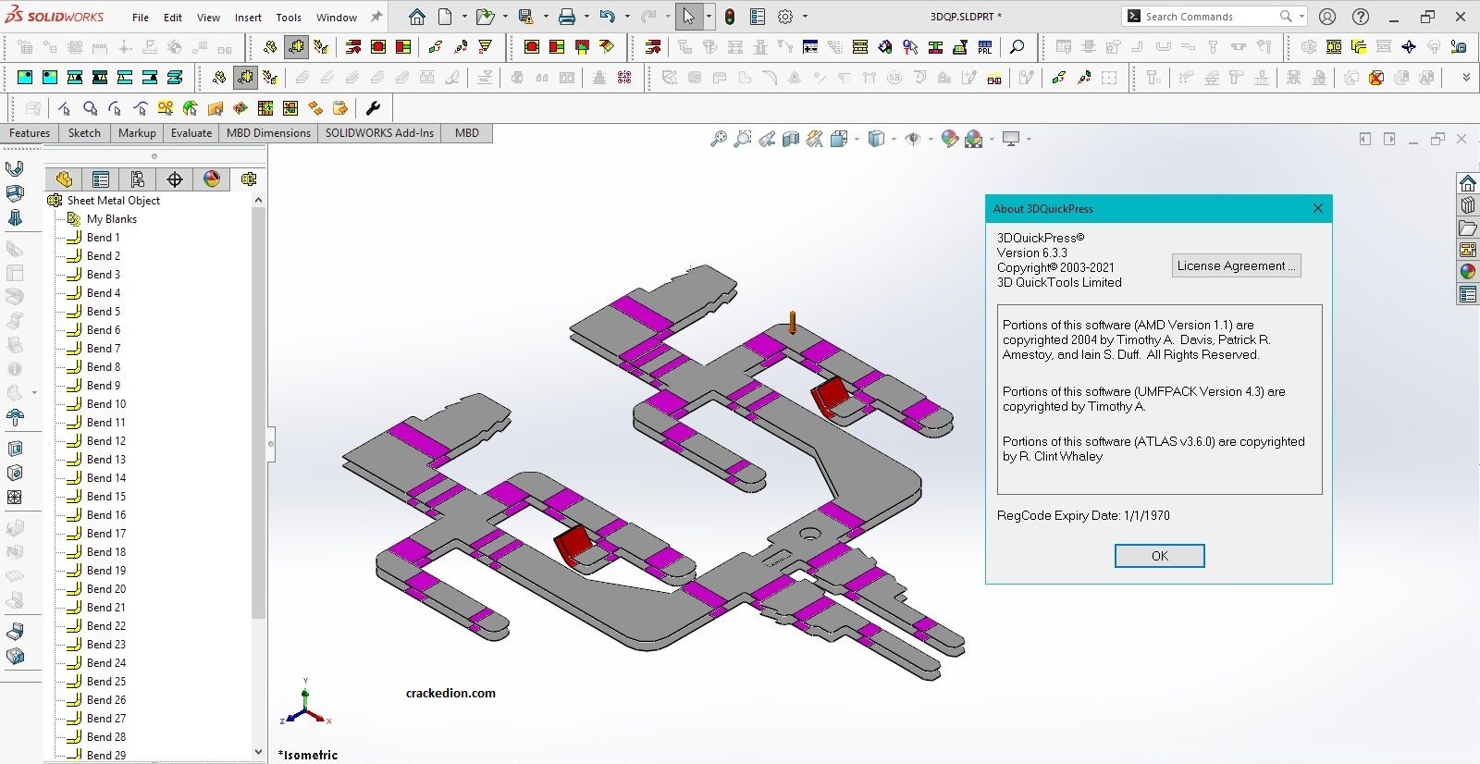Expand hidden toolbar buttons with double chevron

coord(1466,78)
